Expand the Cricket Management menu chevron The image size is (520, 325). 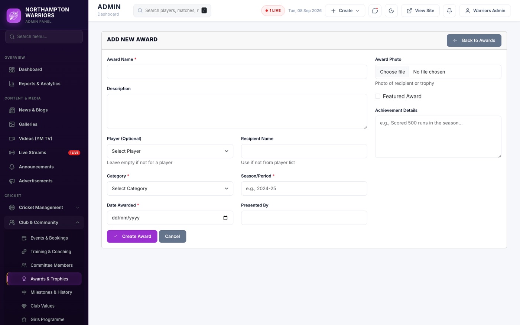tap(78, 208)
